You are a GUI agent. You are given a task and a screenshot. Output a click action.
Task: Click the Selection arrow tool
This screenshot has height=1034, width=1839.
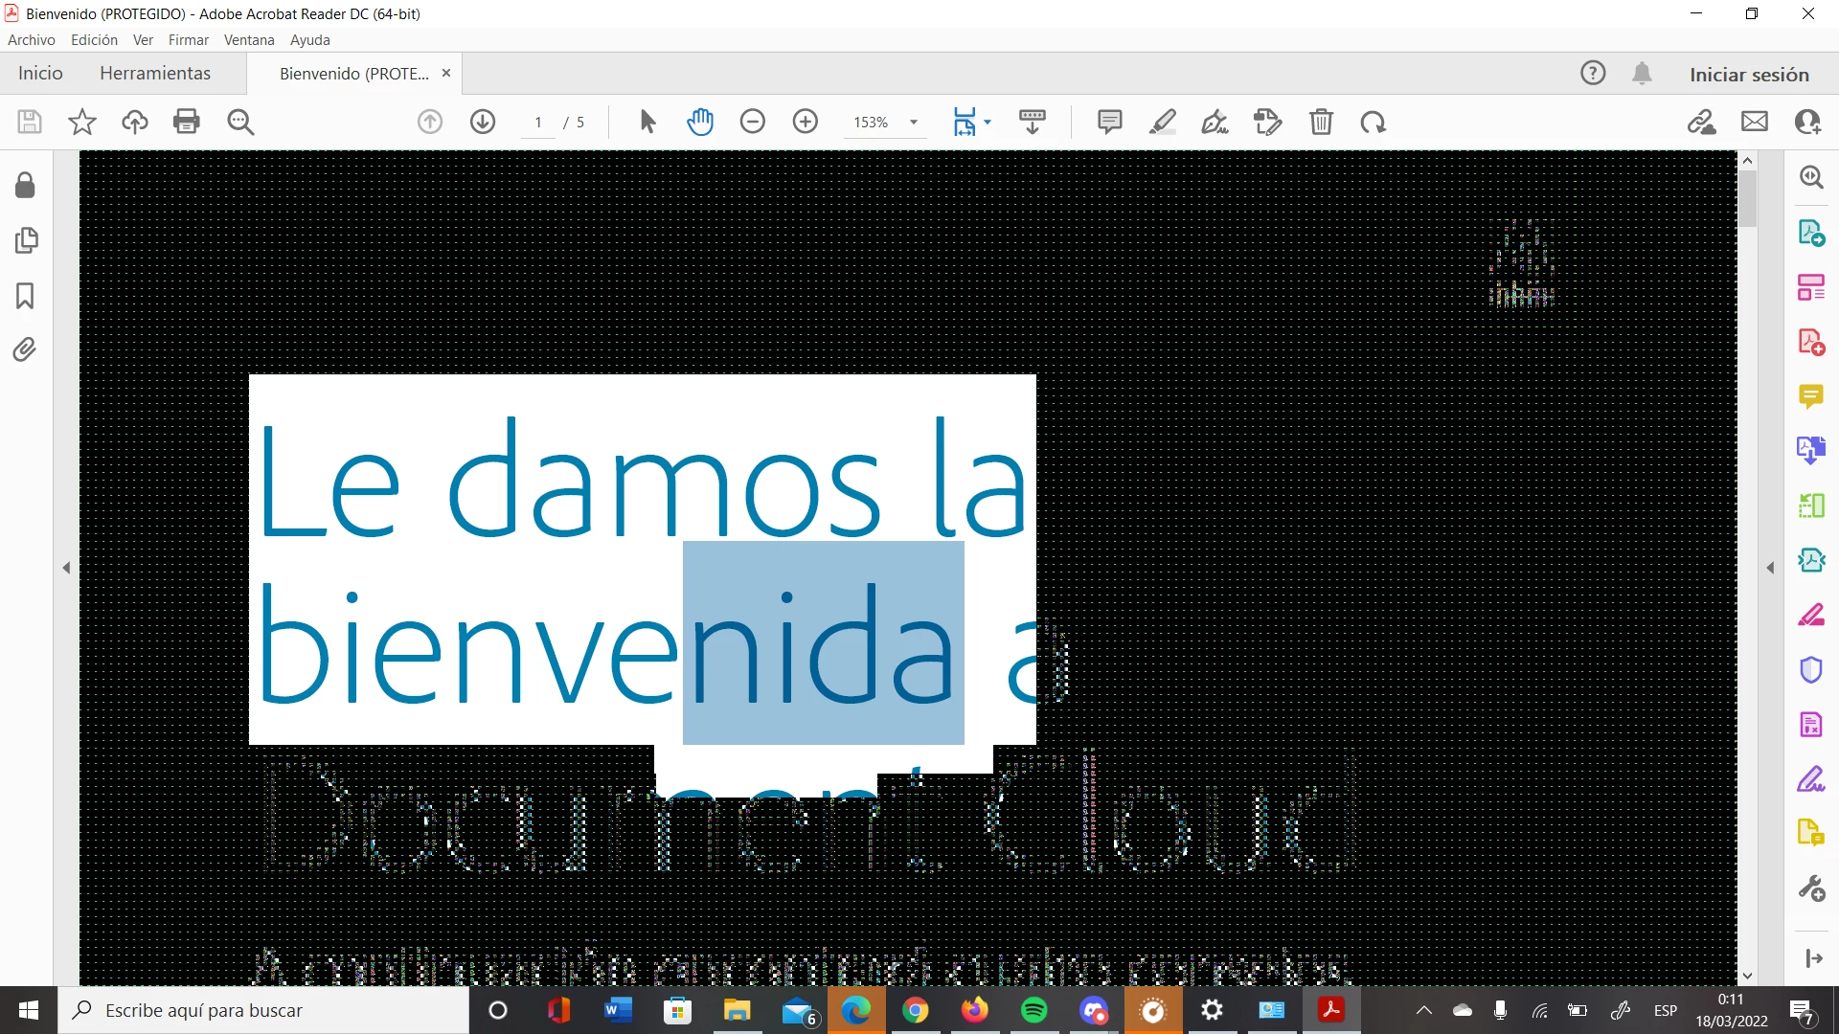pyautogui.click(x=647, y=122)
